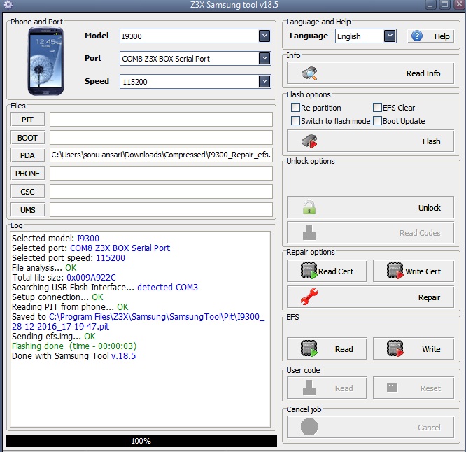Click the Port field COM8 Z3X BOX
Image resolution: width=466 pixels, height=452 pixels.
(x=195, y=58)
